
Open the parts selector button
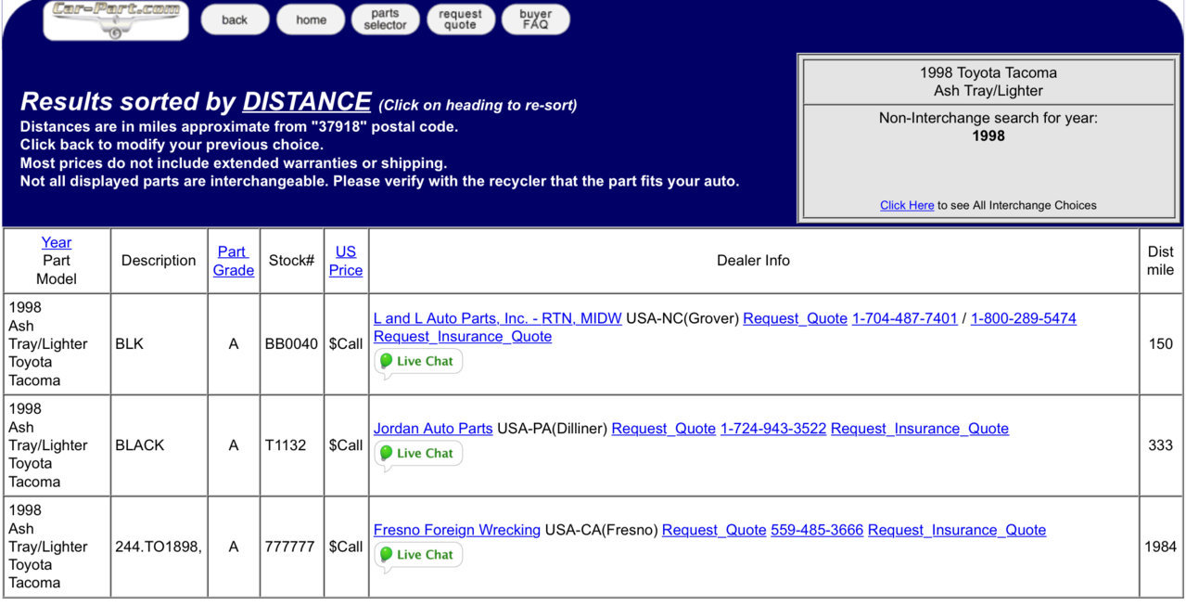tap(386, 19)
